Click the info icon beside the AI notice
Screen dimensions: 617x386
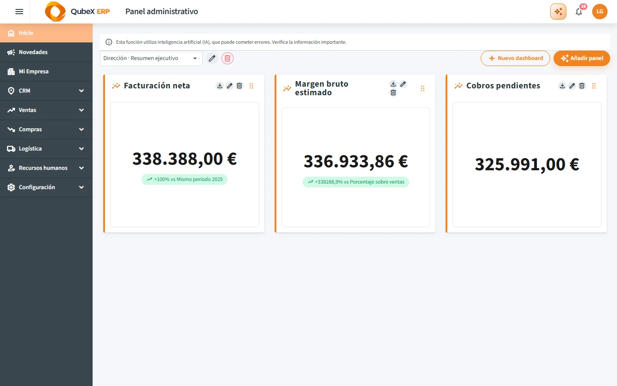(x=109, y=42)
